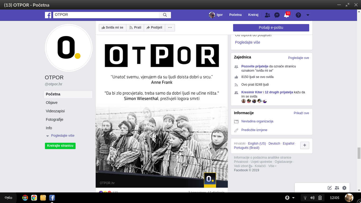Open Messenger from the top bar
This screenshot has height=203, width=361.
[x=277, y=15]
